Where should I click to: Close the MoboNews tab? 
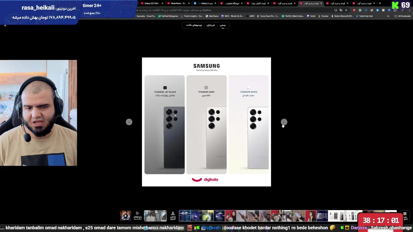(189, 3)
